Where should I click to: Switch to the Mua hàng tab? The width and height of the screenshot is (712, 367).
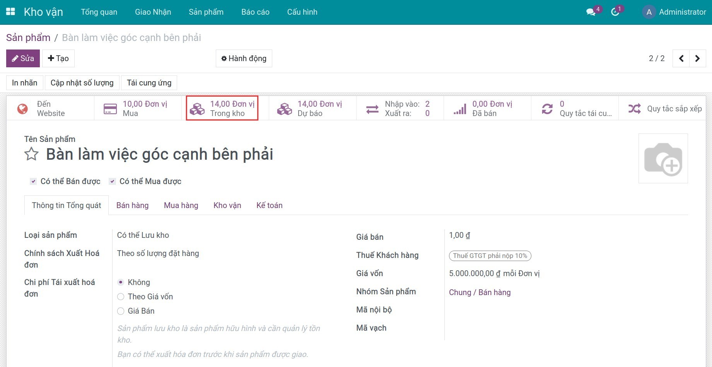[181, 205]
